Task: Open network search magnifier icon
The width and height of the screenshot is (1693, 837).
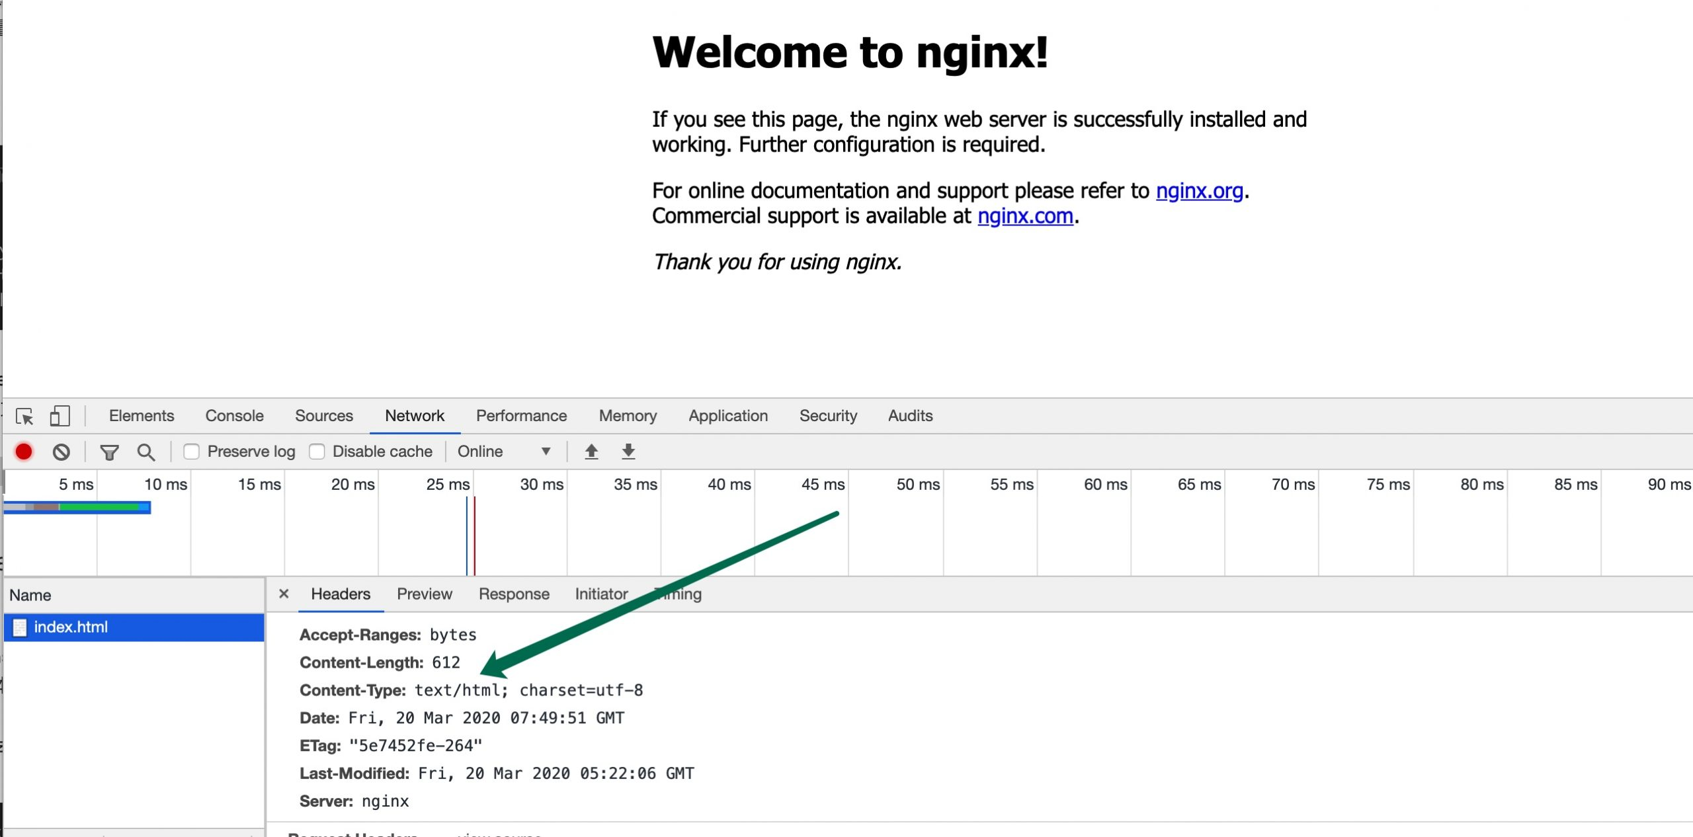Action: (145, 452)
